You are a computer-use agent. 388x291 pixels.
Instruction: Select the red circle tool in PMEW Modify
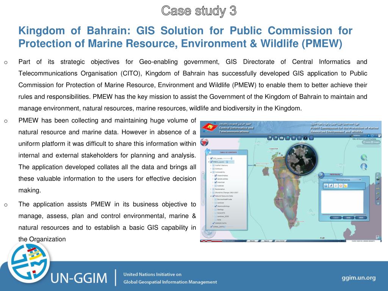point(341,186)
